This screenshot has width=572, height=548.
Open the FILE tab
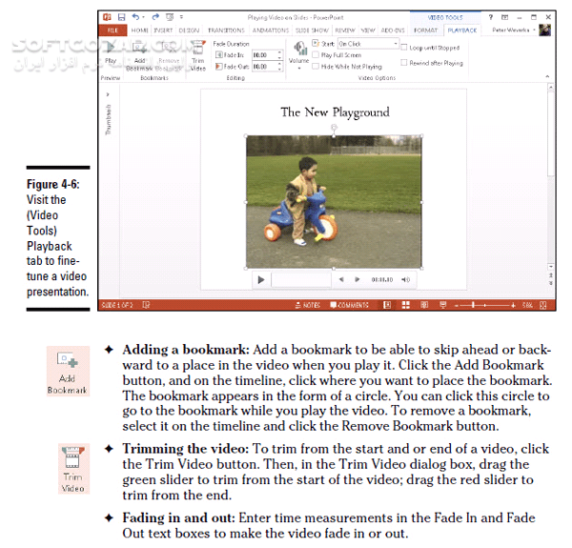click(x=112, y=30)
